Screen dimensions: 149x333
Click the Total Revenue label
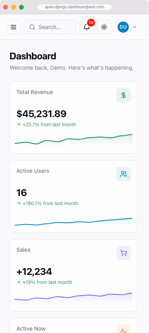tap(35, 92)
